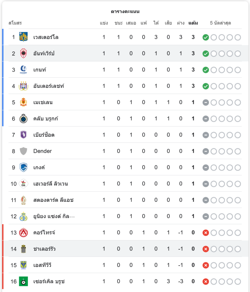
Task: Click the Union Saint-Gilloise truncated team name
Action: coord(54,216)
